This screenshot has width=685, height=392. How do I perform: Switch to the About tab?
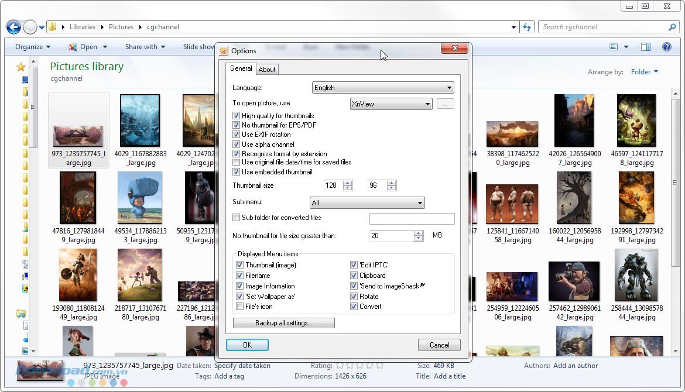pos(267,70)
